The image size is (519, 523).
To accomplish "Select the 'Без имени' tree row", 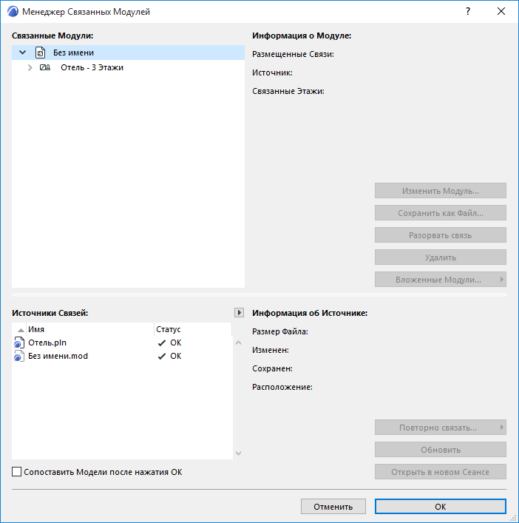I will click(128, 53).
